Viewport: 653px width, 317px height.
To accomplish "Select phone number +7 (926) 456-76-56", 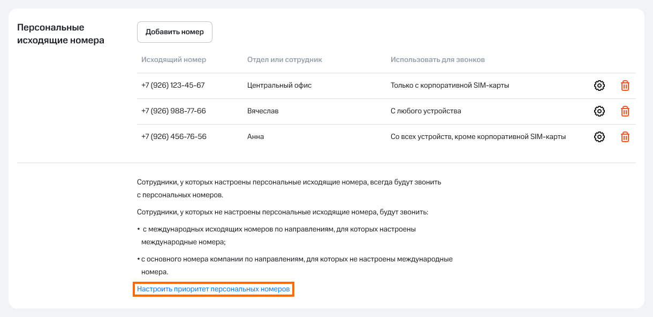I will coord(173,137).
